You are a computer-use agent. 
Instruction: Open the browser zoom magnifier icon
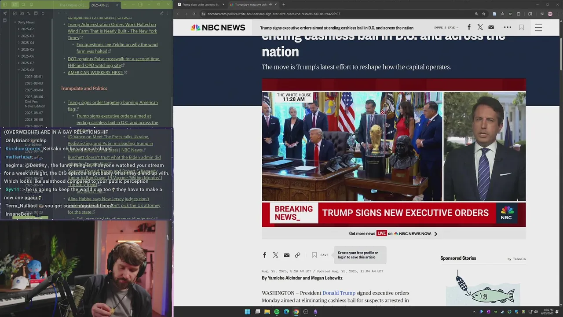click(476, 14)
